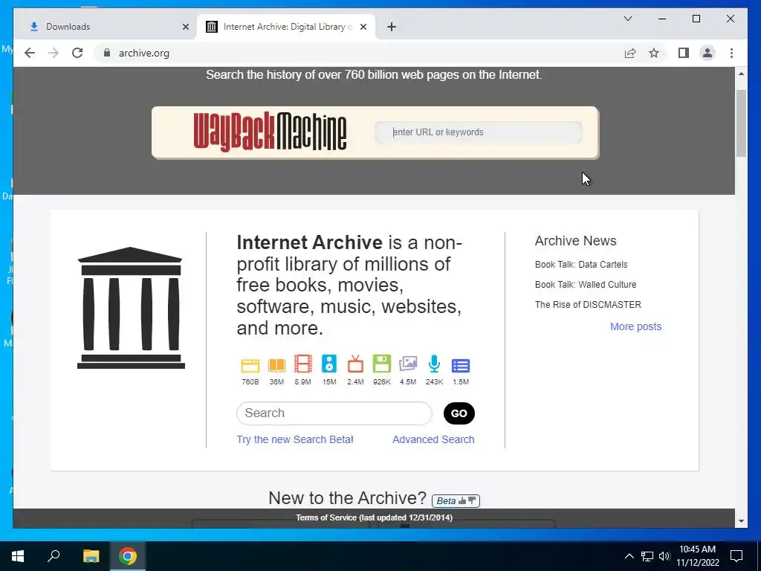Open Terms of Service footer text
761x571 pixels.
(x=375, y=517)
